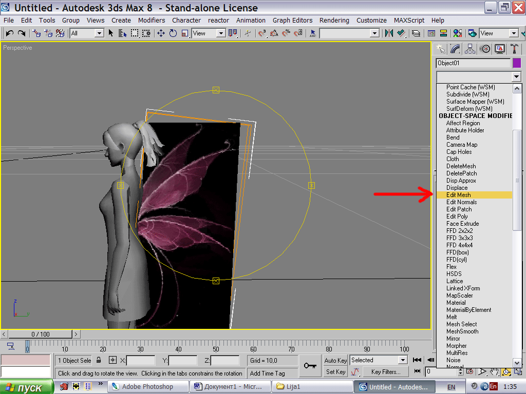Activate Bind to Space Warp tool
The image size is (526, 394).
pos(60,33)
